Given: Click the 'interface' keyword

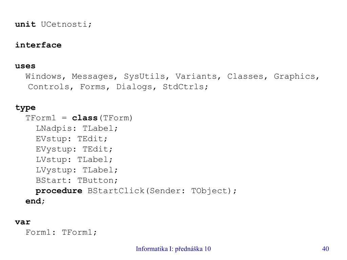Looking at the screenshot, I should [38, 45].
